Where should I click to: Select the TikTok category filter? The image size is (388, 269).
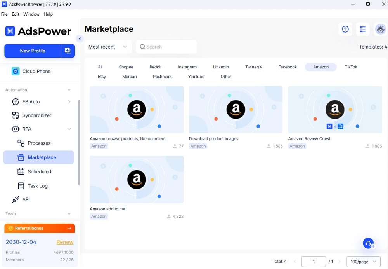[x=351, y=67]
